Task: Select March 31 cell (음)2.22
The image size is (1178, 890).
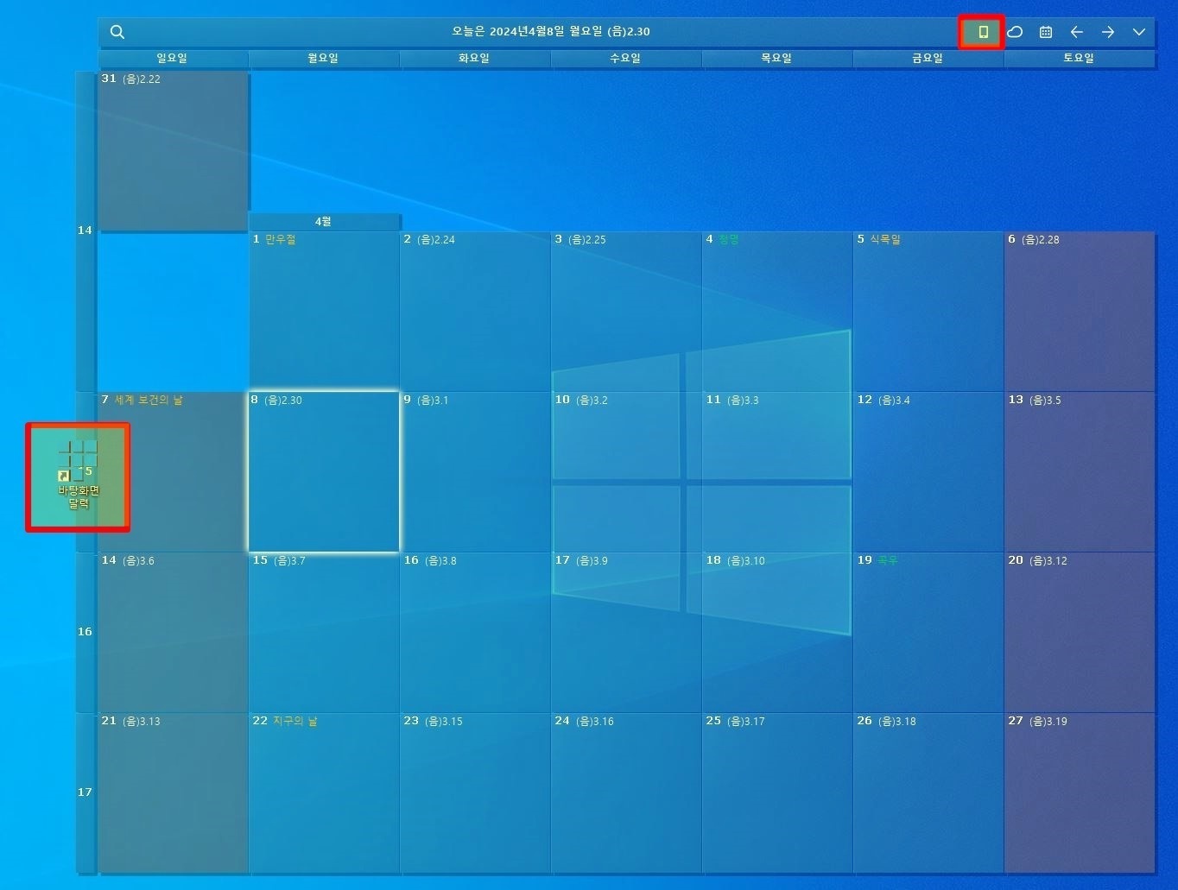Action: 173,151
